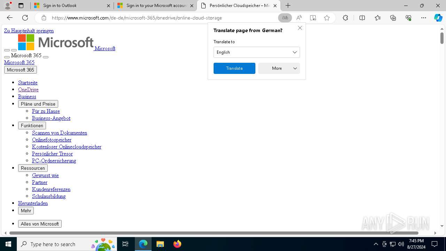The height and width of the screenshot is (251, 446).
Task: Add this page to favorites star
Action: [x=327, y=18]
